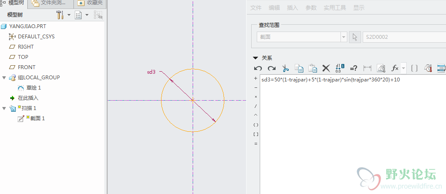Image resolution: width=446 pixels, height=194 pixels.
Task: Open dropdown arrow next to hammer icon
Action: [x=69, y=15]
